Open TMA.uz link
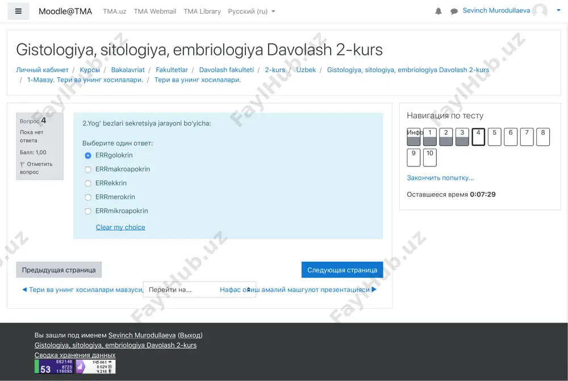 point(115,11)
